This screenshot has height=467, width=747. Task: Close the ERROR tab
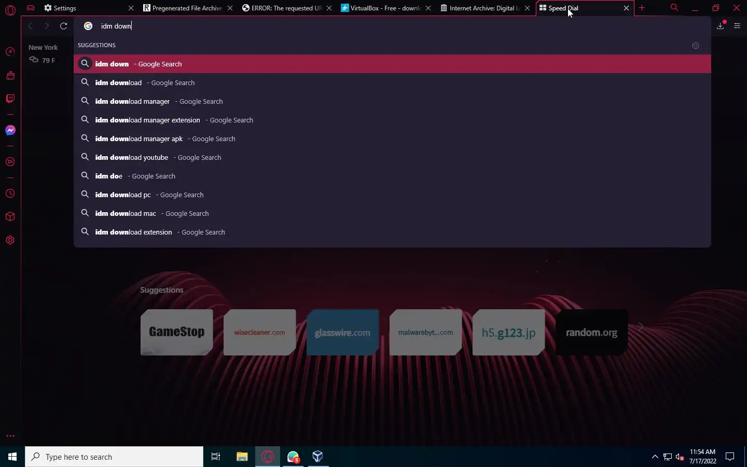click(x=329, y=8)
